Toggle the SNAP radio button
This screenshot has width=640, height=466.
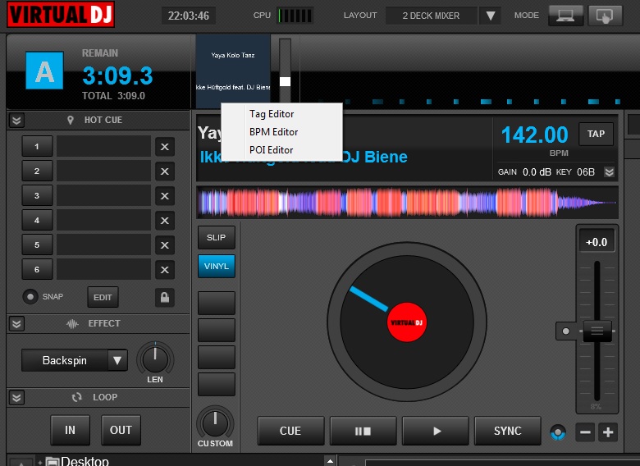click(30, 297)
